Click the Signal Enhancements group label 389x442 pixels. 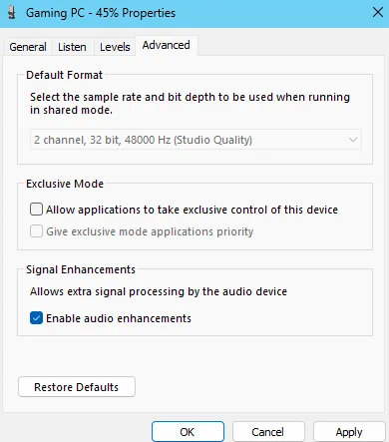click(81, 269)
